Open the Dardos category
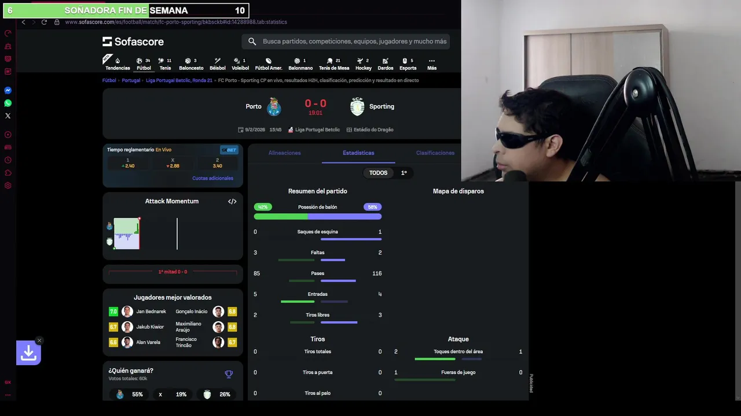 point(386,64)
